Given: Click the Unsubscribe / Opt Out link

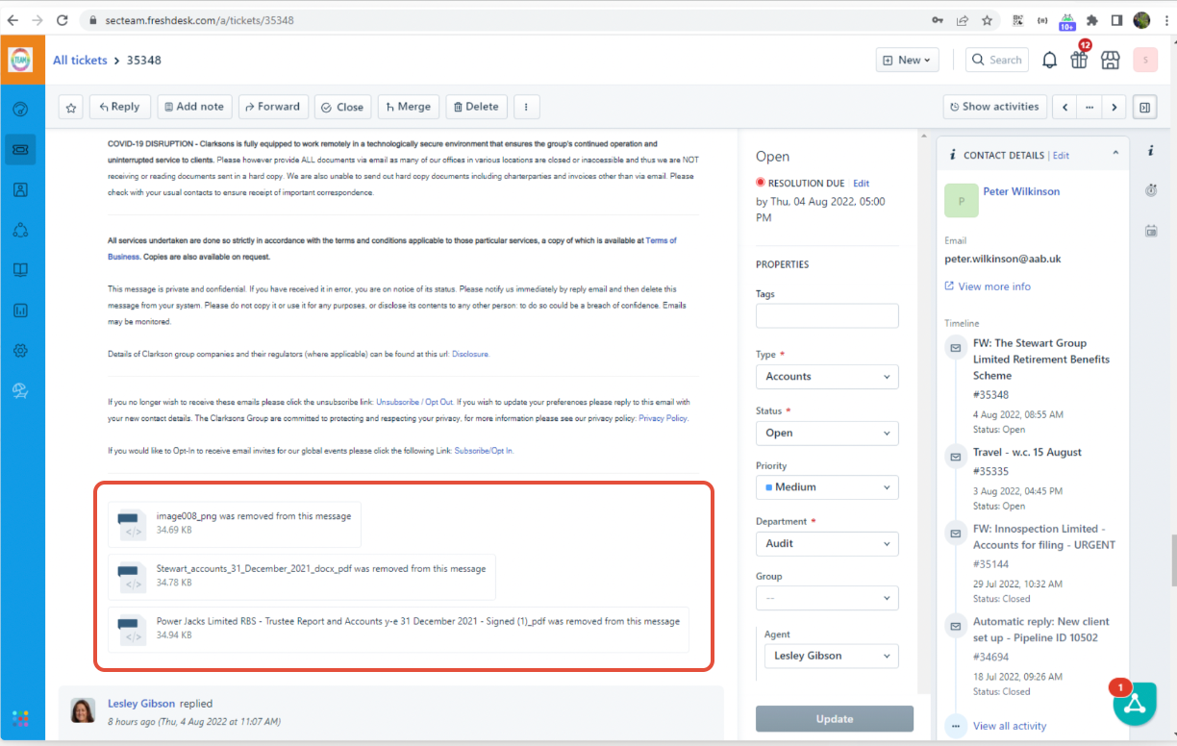Looking at the screenshot, I should 414,402.
